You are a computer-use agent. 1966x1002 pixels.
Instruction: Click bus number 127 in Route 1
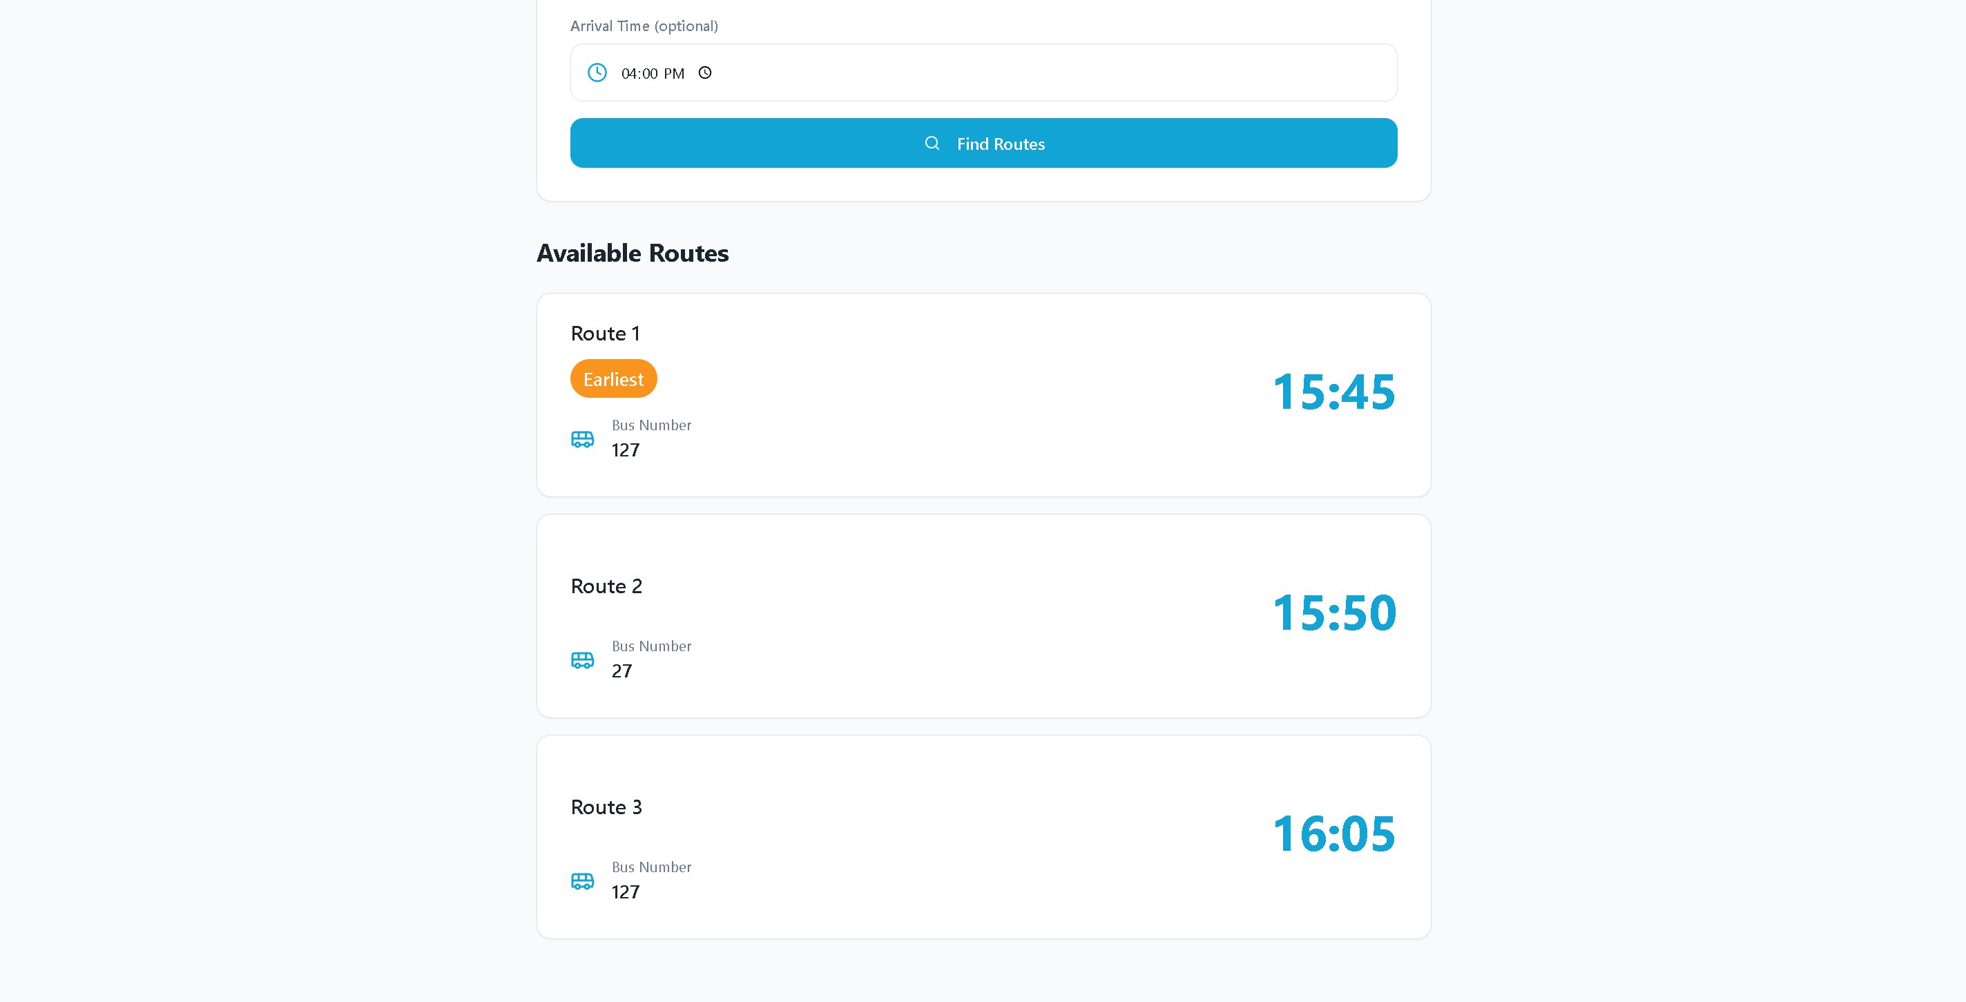coord(625,450)
